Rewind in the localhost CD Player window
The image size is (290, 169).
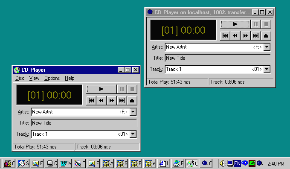(x=235, y=36)
